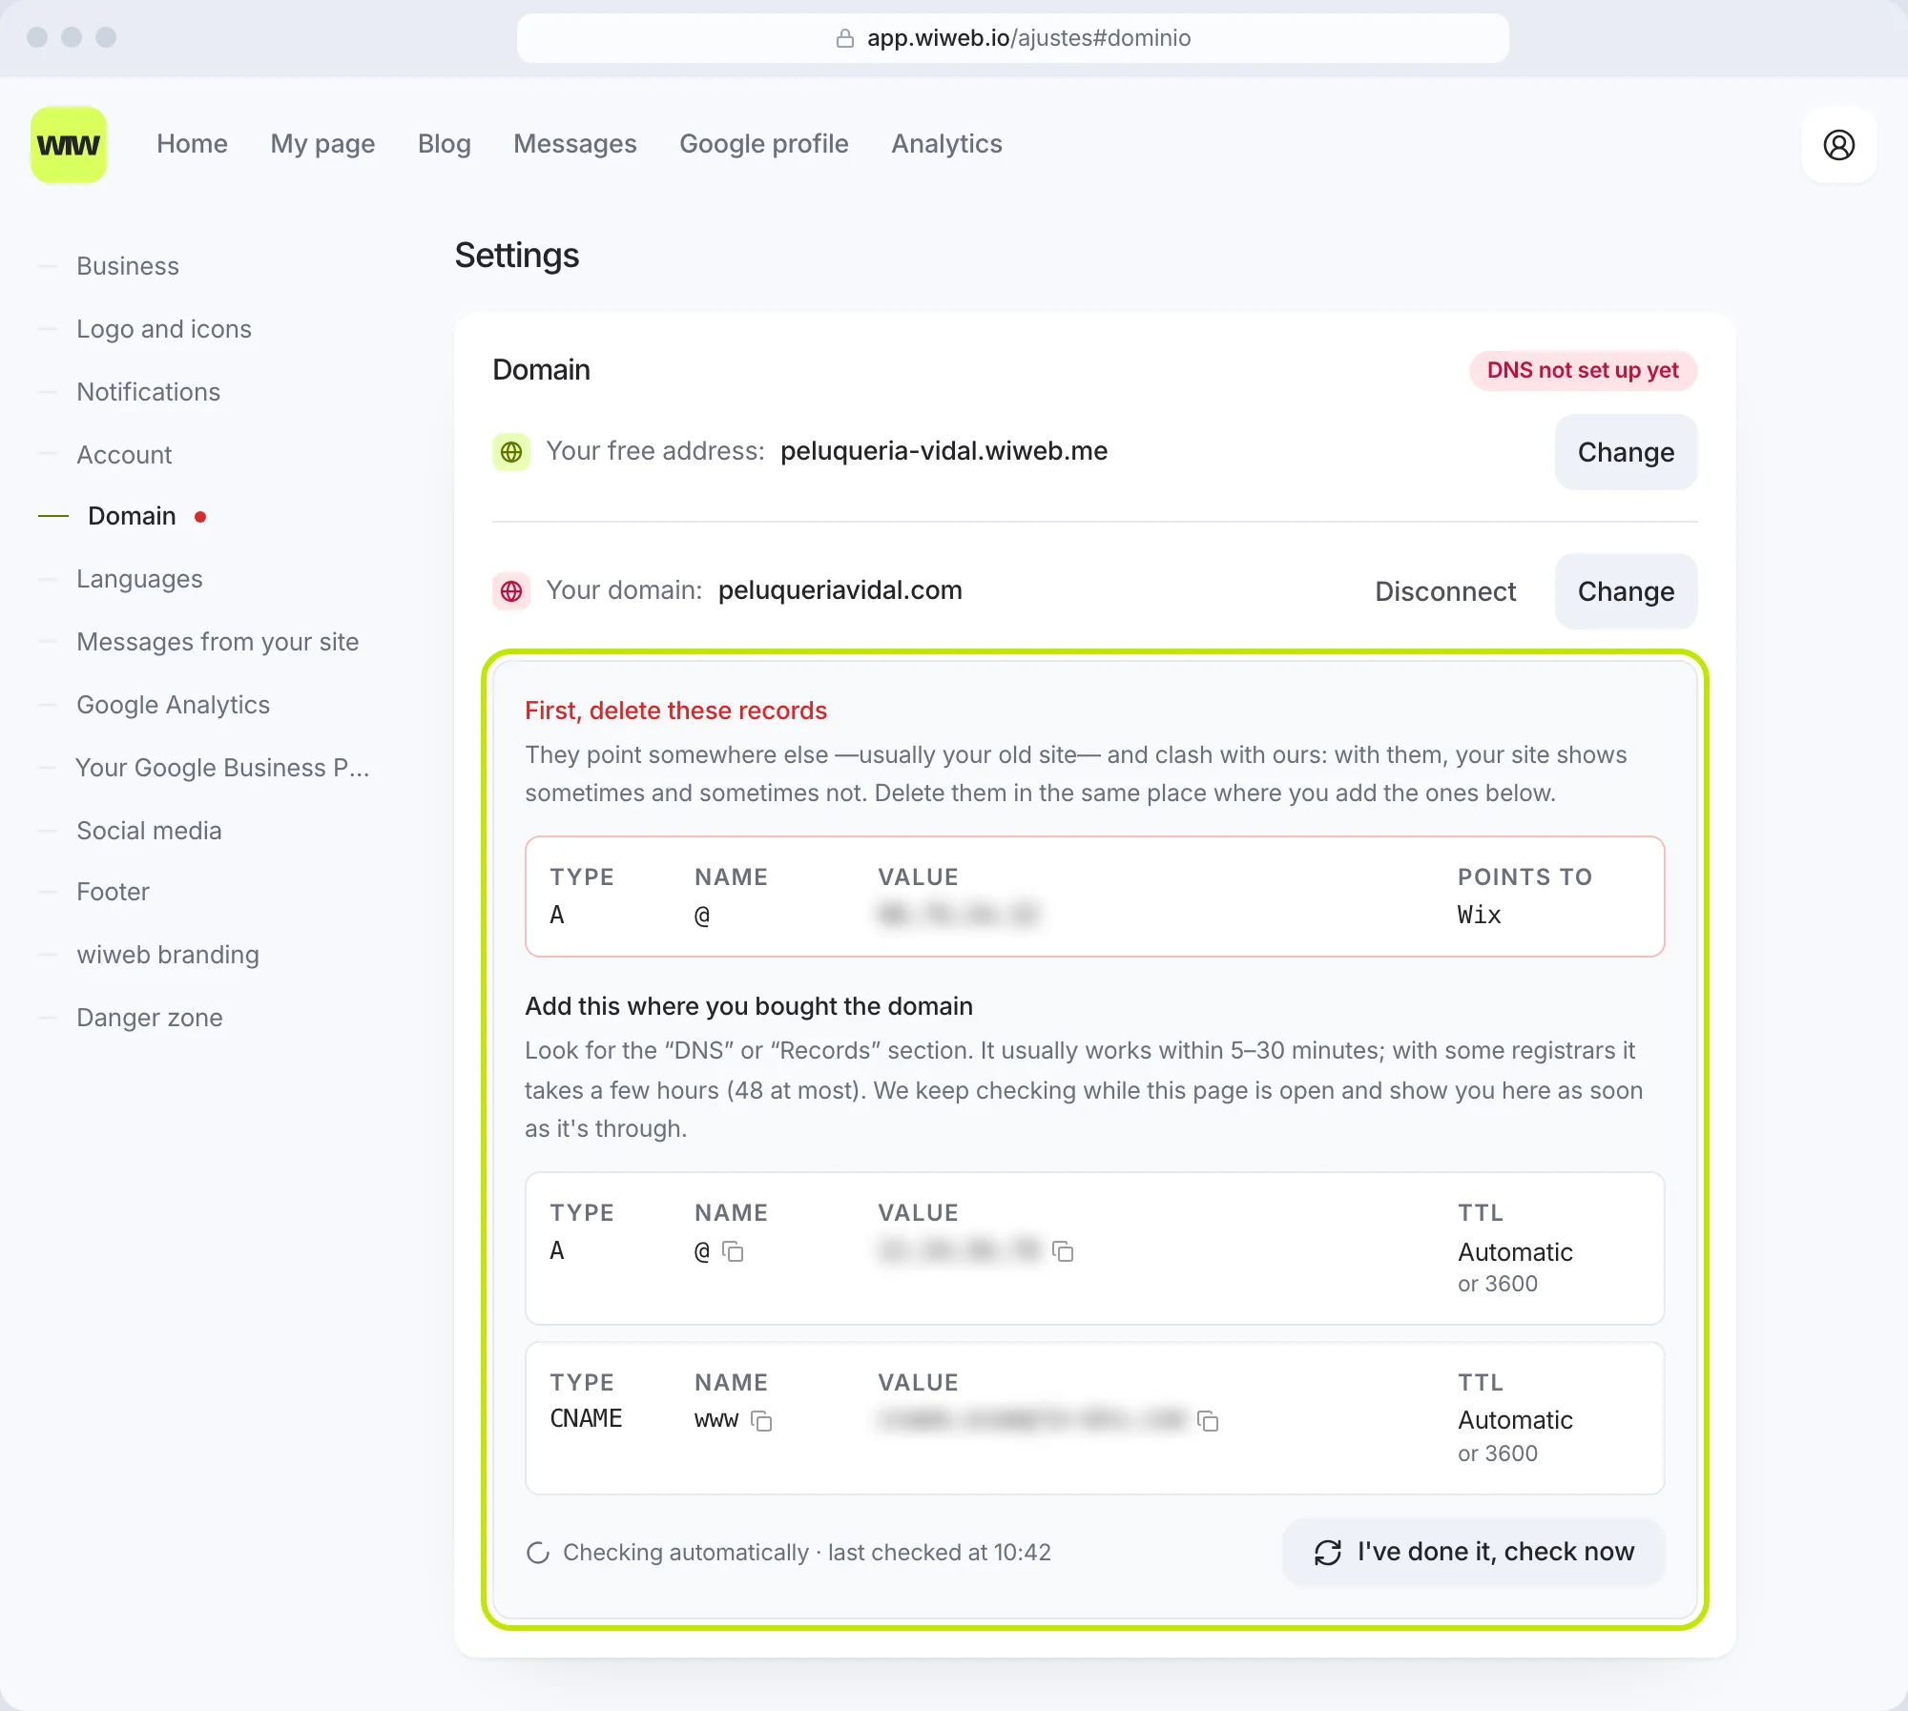Click the wiweb logo icon

point(69,145)
